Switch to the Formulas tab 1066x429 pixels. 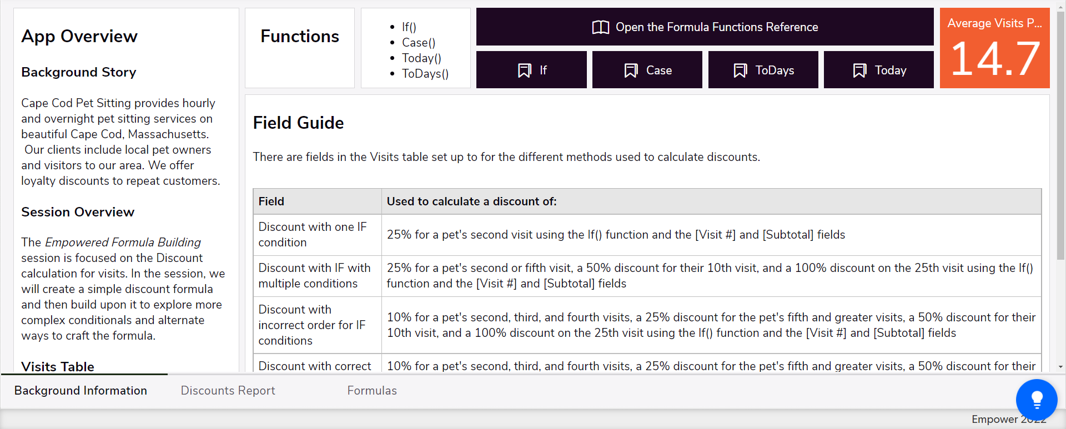(x=372, y=391)
